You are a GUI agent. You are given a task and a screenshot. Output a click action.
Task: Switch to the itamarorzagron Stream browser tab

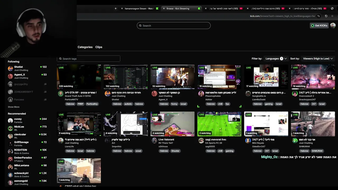[139, 8]
